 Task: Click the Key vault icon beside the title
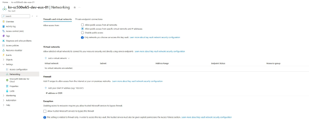point(4,9)
